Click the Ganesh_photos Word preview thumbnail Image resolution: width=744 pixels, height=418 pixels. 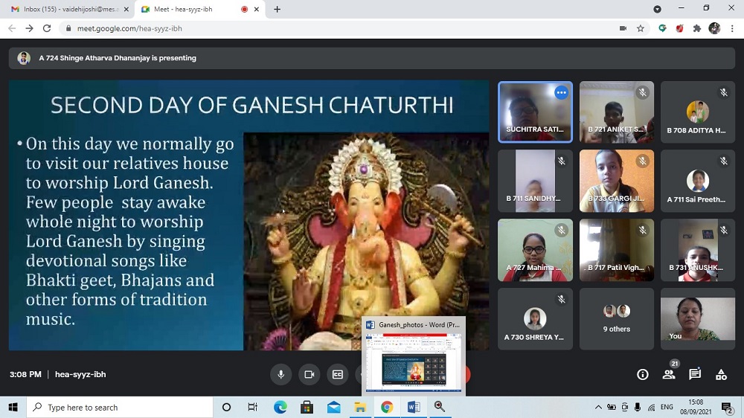coord(414,361)
